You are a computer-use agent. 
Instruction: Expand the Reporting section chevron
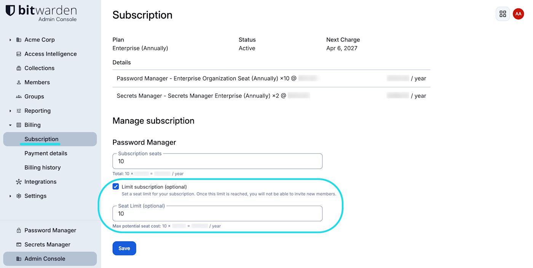[x=10, y=111]
